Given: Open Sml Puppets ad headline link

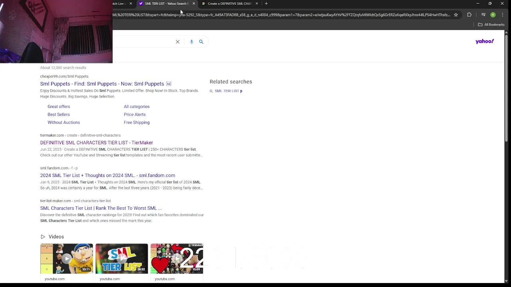Looking at the screenshot, I should coord(102,84).
